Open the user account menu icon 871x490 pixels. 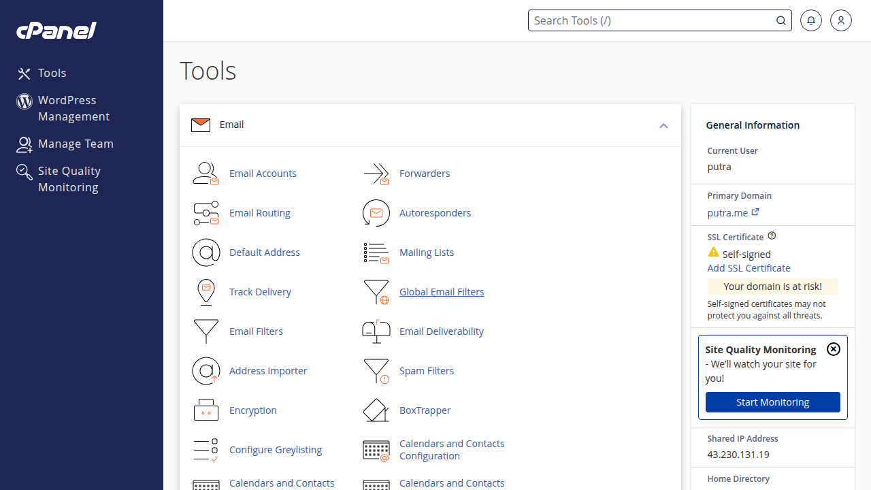[x=840, y=20]
